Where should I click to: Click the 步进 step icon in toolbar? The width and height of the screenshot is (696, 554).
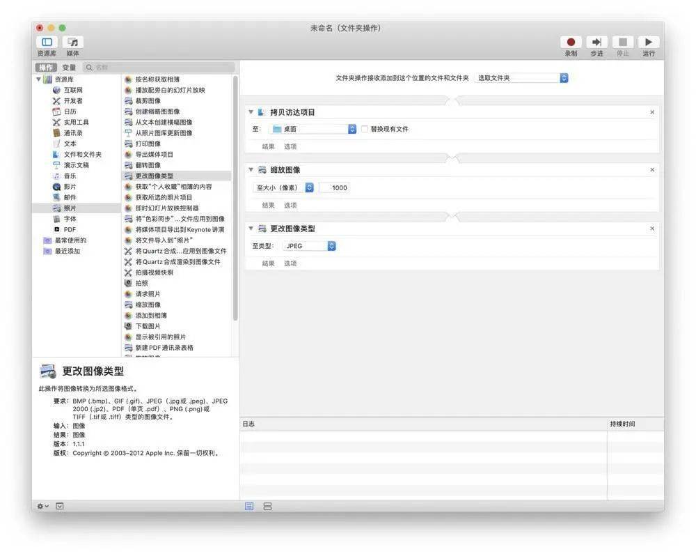point(596,43)
